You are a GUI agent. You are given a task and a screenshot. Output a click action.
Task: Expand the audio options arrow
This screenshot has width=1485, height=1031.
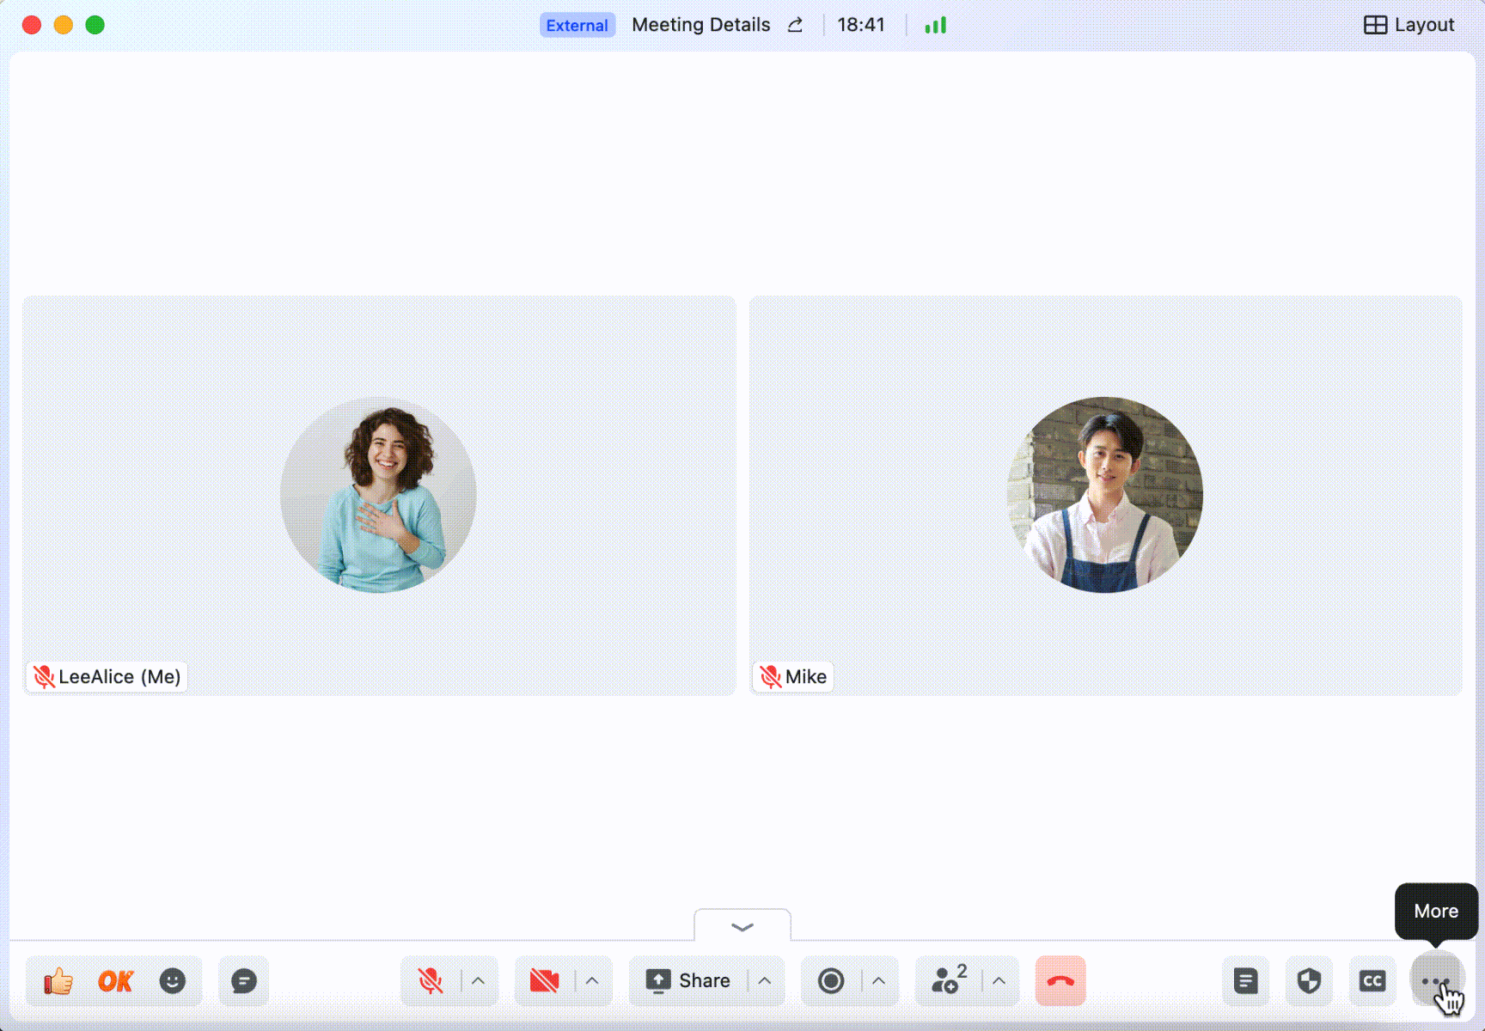tap(479, 981)
